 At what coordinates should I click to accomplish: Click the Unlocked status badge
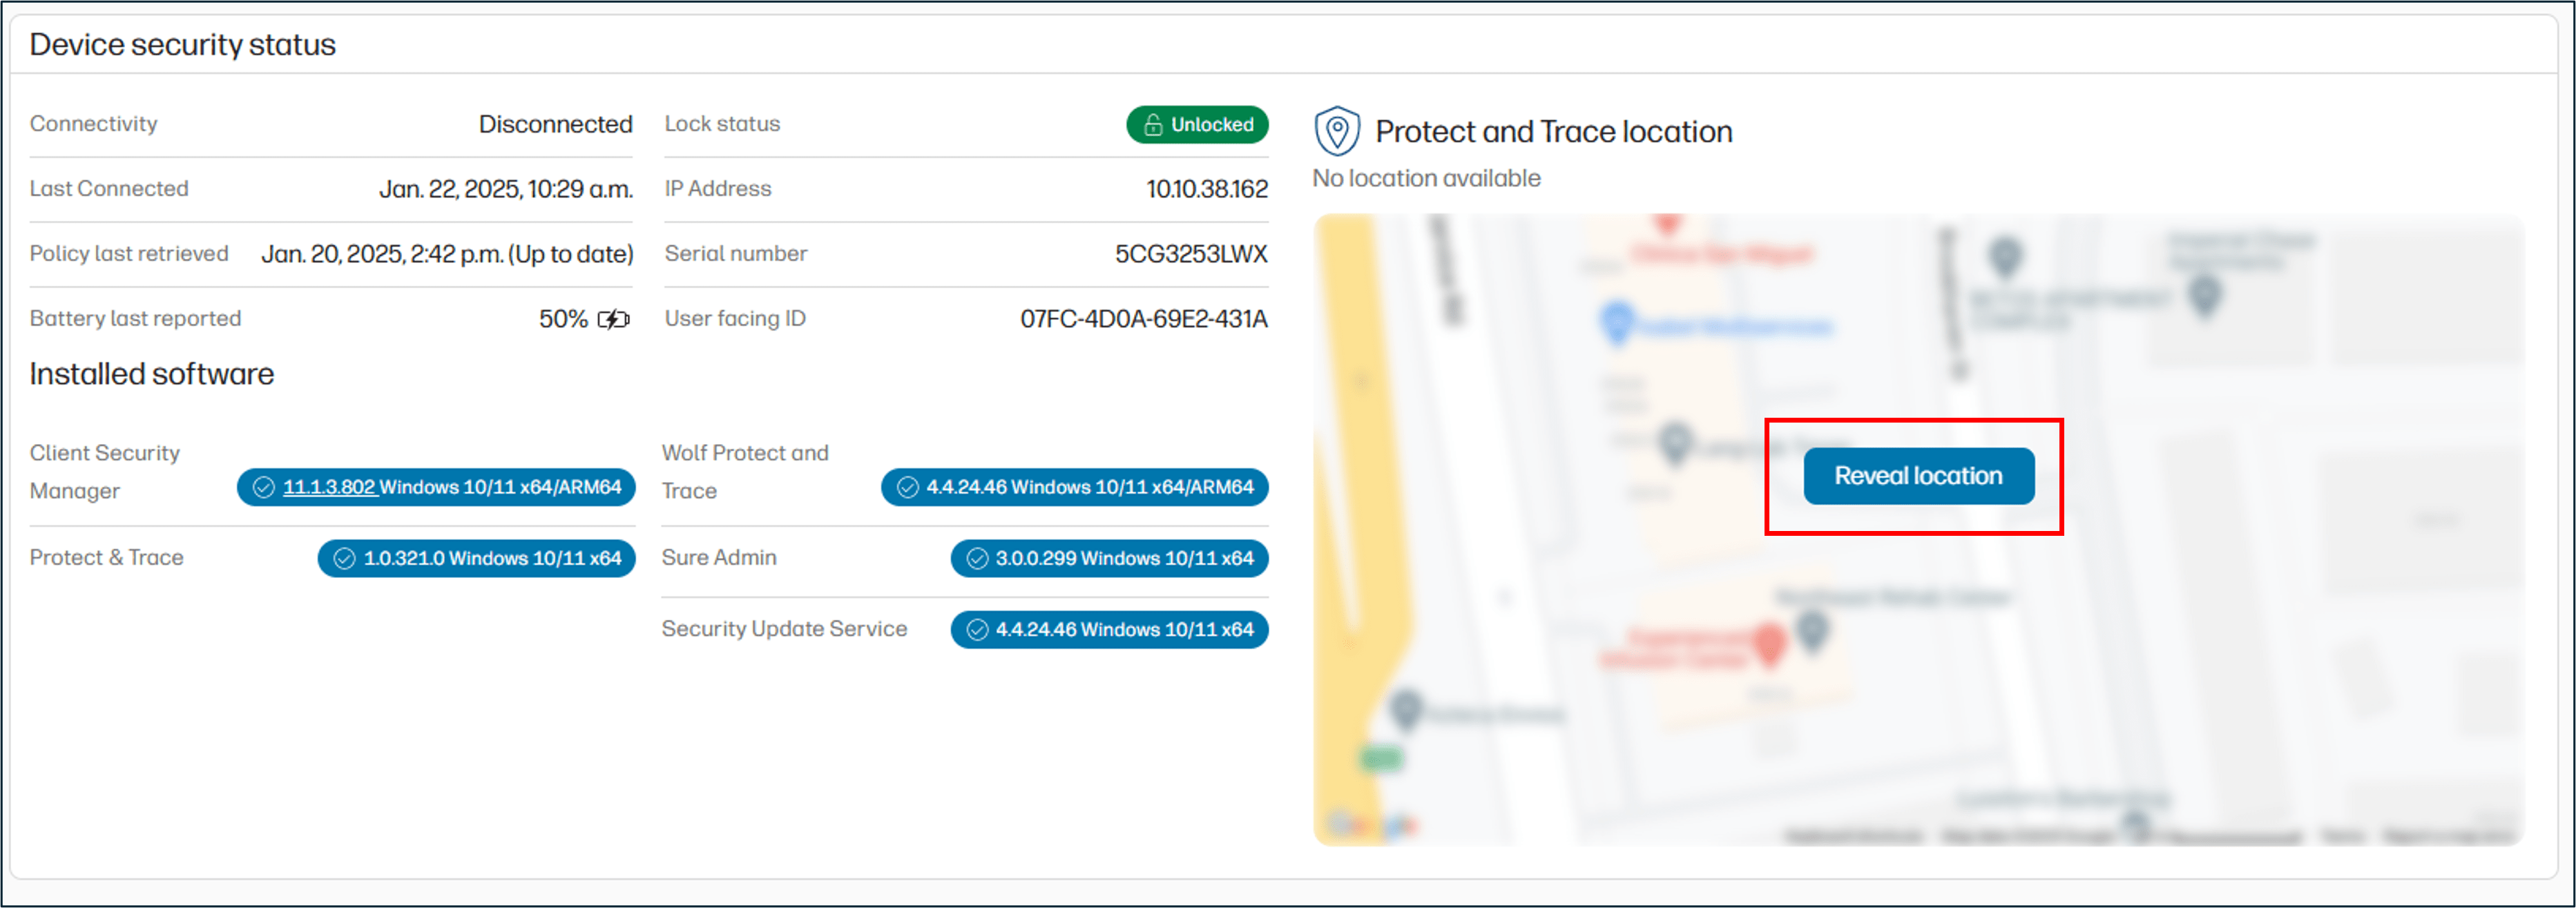click(1197, 124)
